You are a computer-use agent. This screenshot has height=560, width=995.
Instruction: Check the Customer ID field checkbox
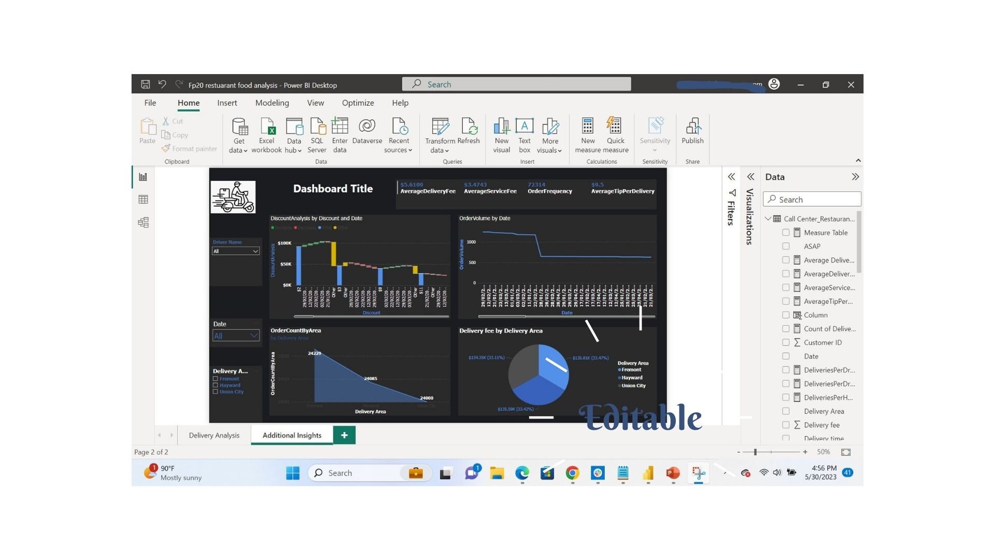click(786, 342)
